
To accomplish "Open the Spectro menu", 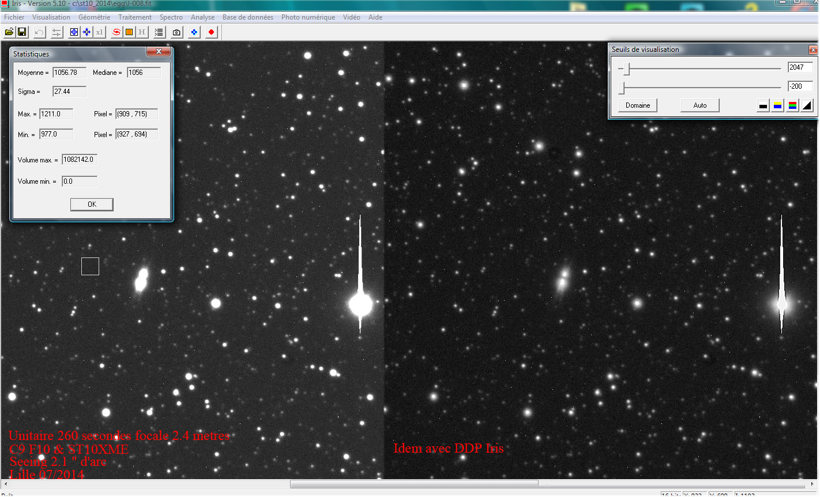I will pos(171,17).
